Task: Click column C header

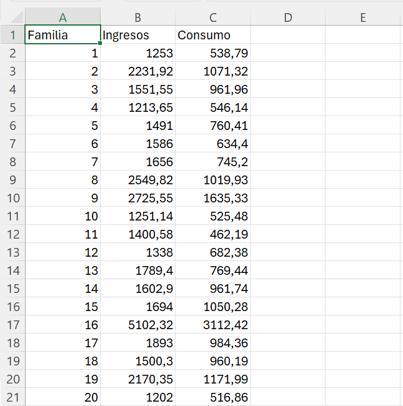Action: [x=212, y=17]
